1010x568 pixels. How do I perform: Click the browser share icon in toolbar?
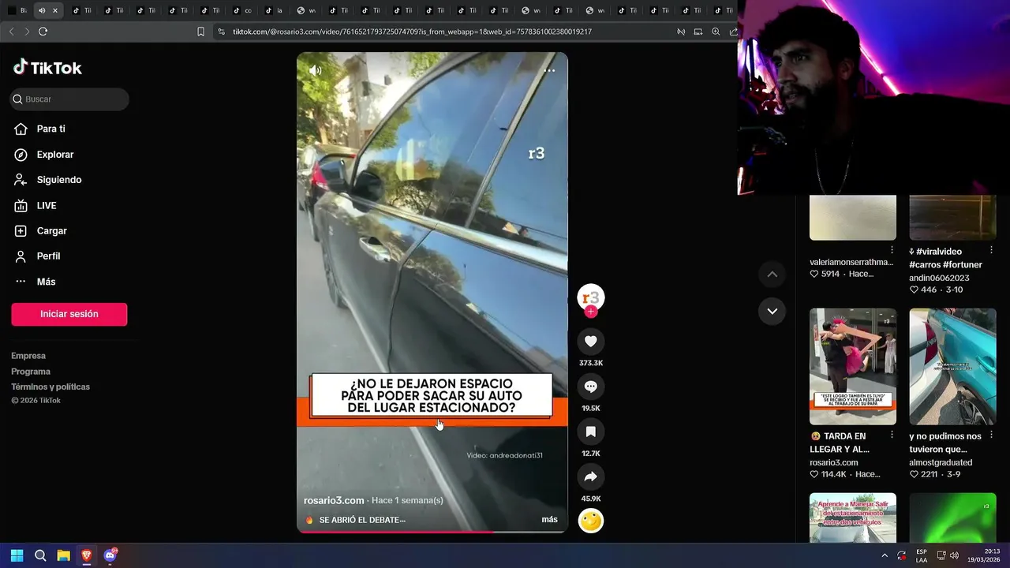pos(734,32)
